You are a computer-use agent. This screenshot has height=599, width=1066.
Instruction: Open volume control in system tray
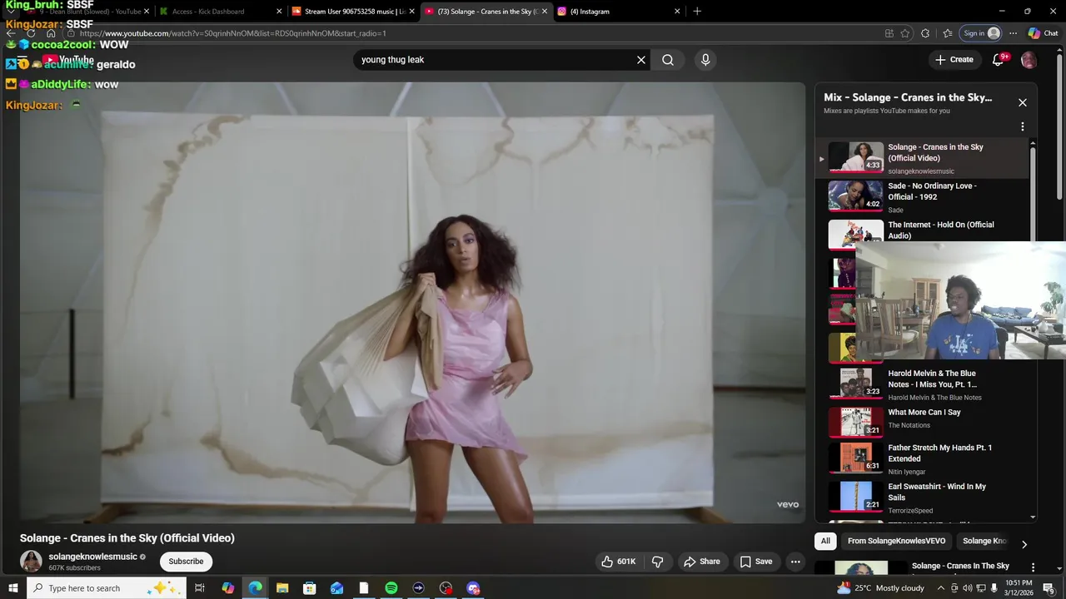(x=968, y=588)
